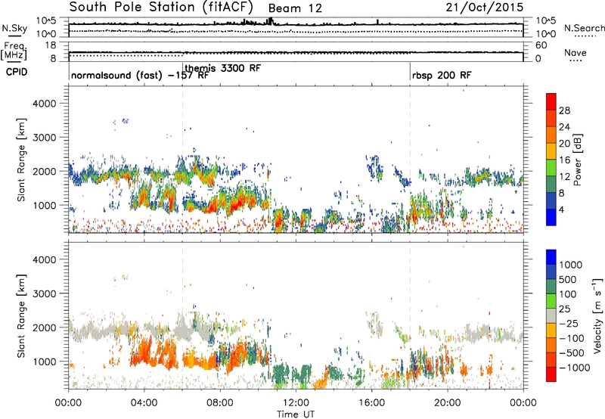Click the '08:00' time axis tick label
The width and height of the screenshot is (605, 419).
tap(220, 402)
